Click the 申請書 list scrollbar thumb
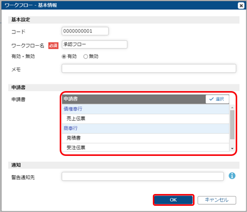Image resolution: width=247 pixels, height=212 pixels. (x=232, y=125)
